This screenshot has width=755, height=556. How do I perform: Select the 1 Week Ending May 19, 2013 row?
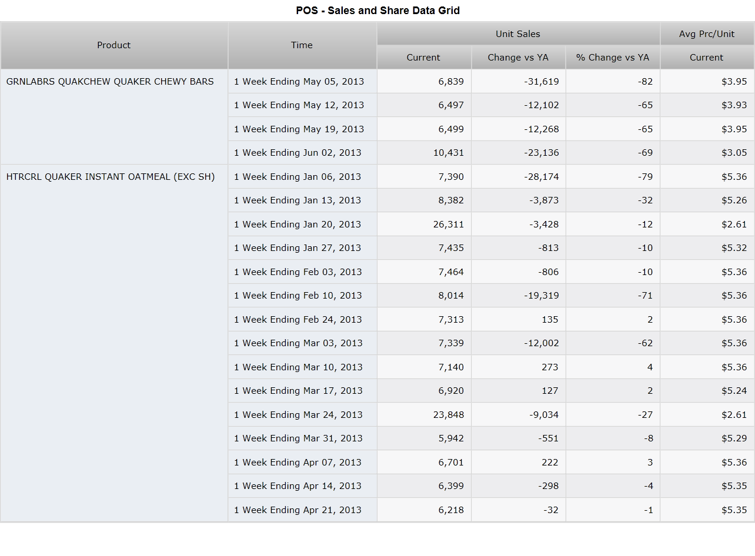tap(302, 129)
